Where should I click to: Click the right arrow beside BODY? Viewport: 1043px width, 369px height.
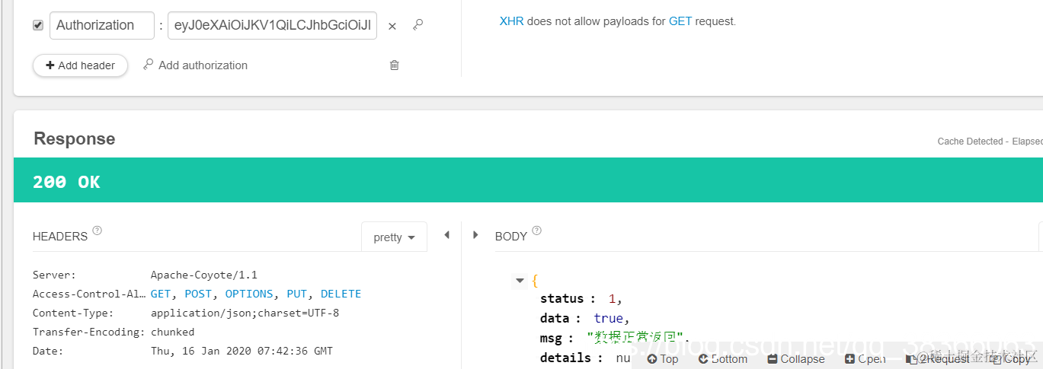(x=475, y=235)
